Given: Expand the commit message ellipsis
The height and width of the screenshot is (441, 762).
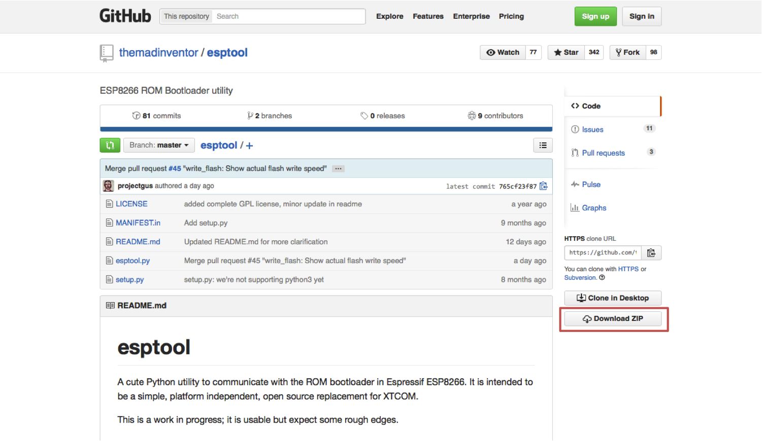Looking at the screenshot, I should coord(338,169).
